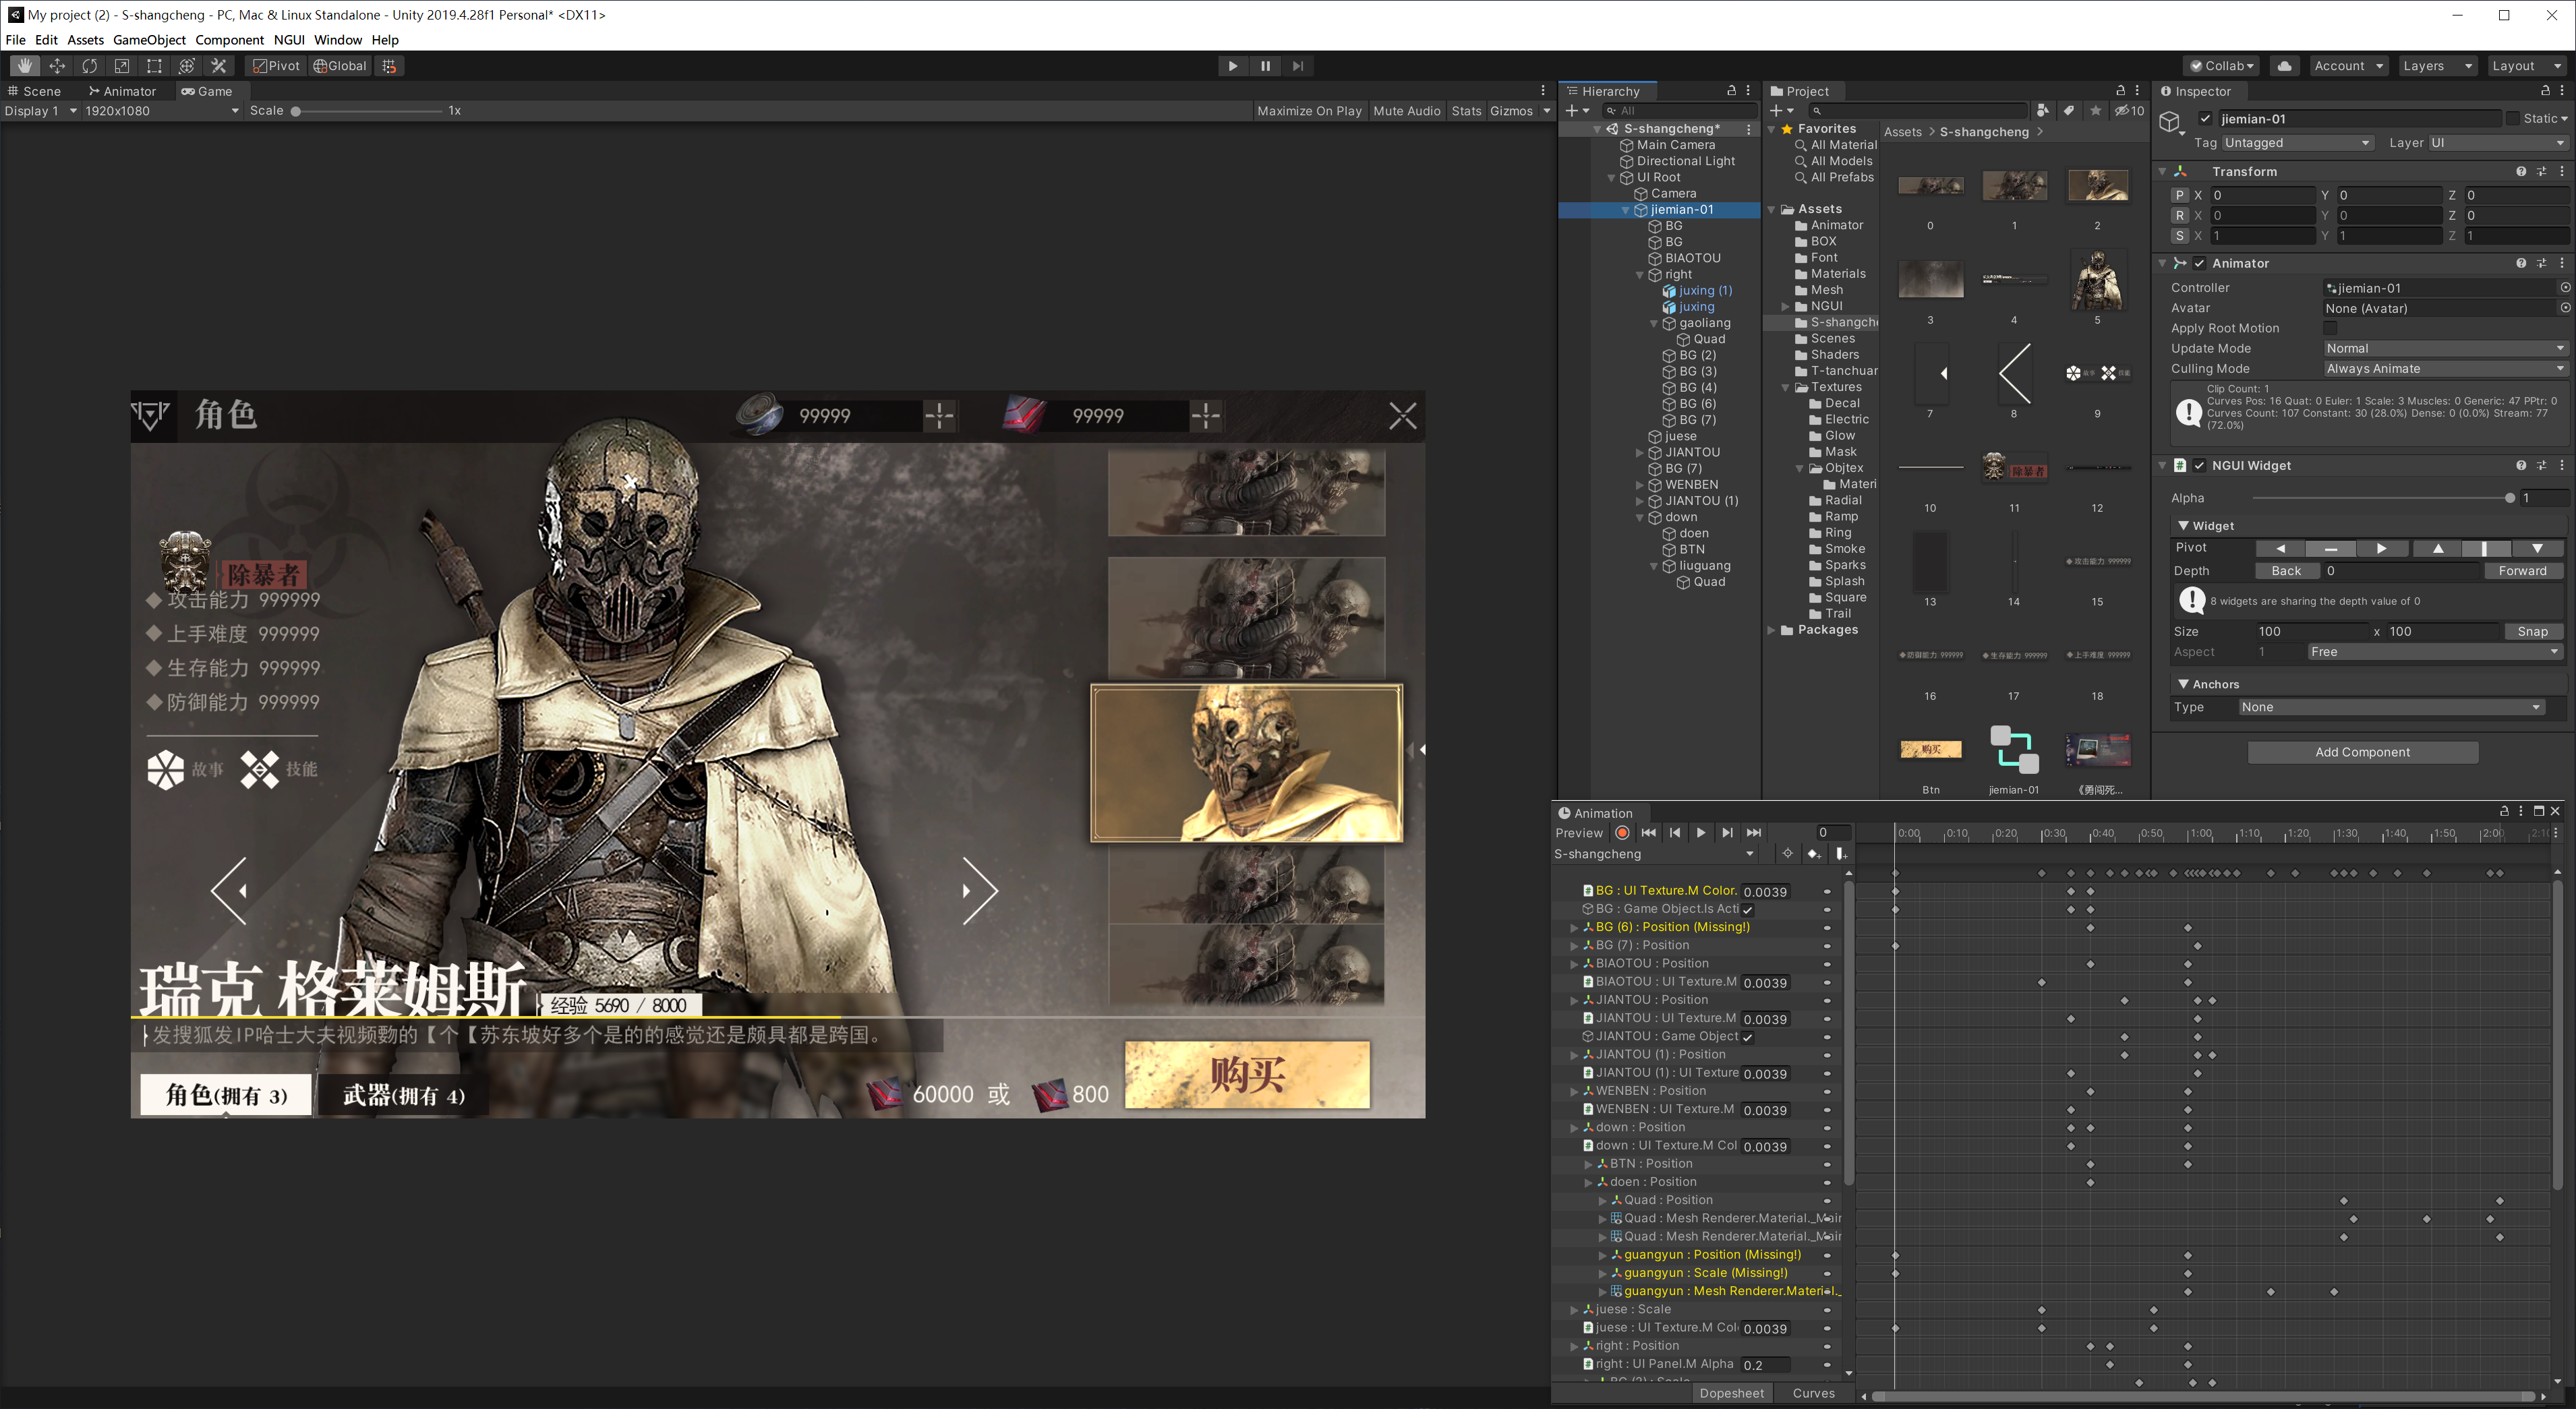Click the animation record button
The height and width of the screenshot is (1409, 2576).
point(1622,833)
